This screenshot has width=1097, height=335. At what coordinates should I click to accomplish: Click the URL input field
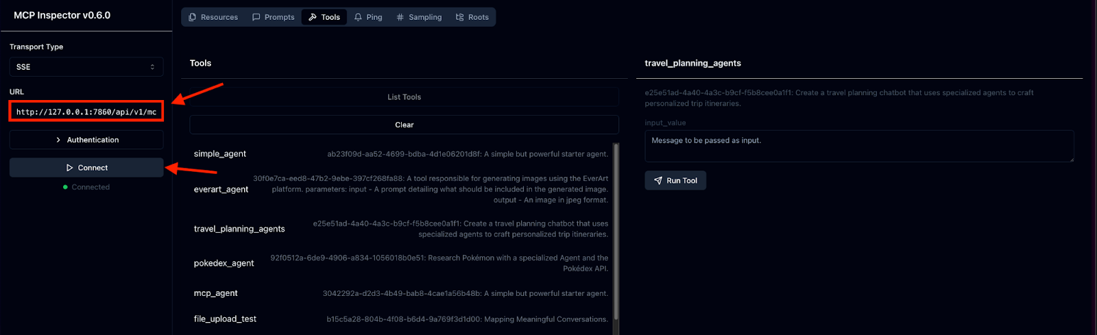coord(86,112)
